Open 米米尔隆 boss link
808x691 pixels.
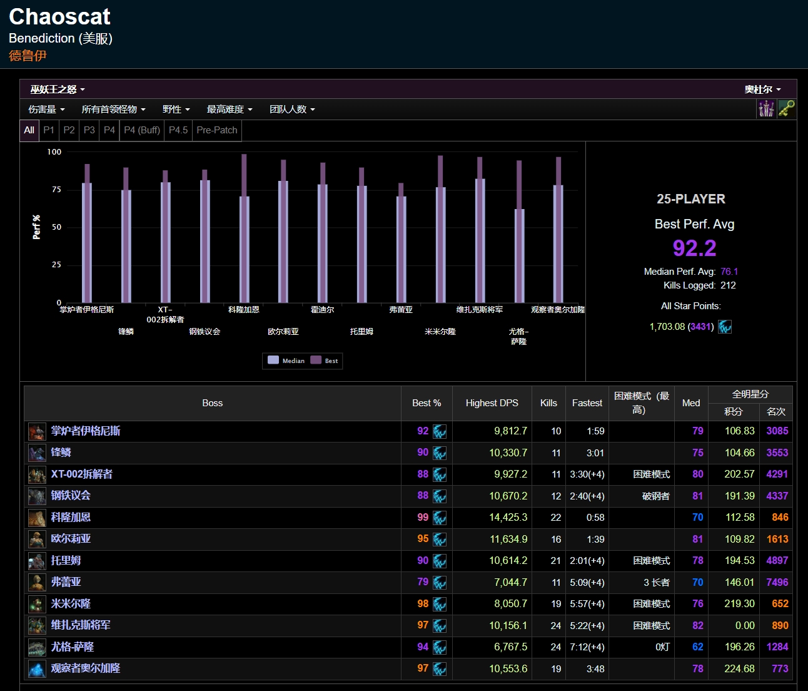(71, 604)
